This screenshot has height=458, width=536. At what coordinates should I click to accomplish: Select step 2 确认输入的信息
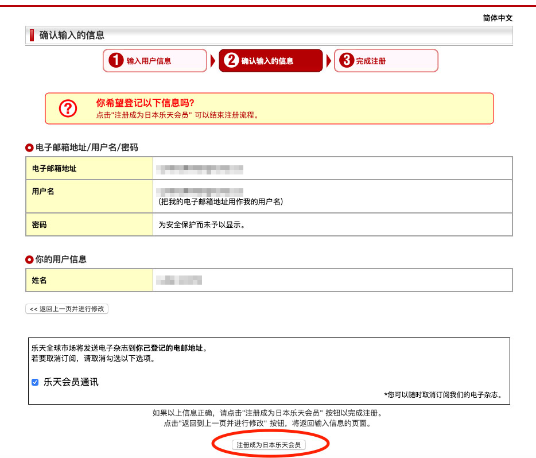coord(271,60)
